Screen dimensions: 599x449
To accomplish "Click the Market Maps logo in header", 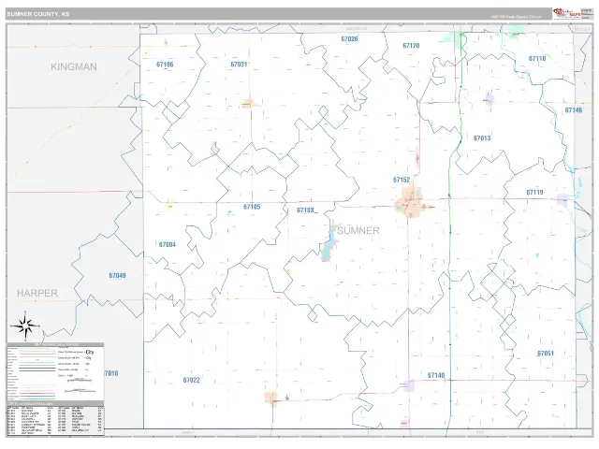I will point(567,13).
